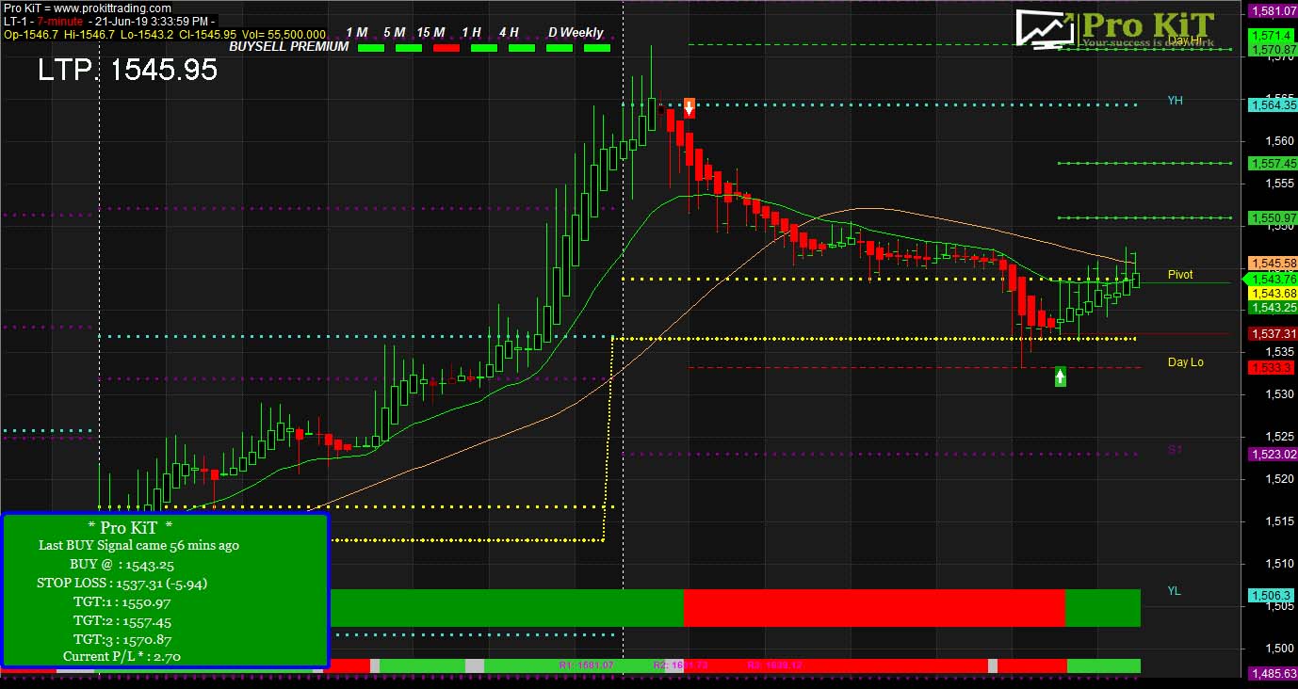
Task: Click the red sell signal down arrow
Action: coord(690,107)
